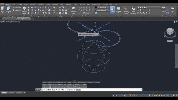Screen dimensions: 178x100
Task: Click the light bulb layer state icon
Action: pyautogui.click(x=138, y=7)
